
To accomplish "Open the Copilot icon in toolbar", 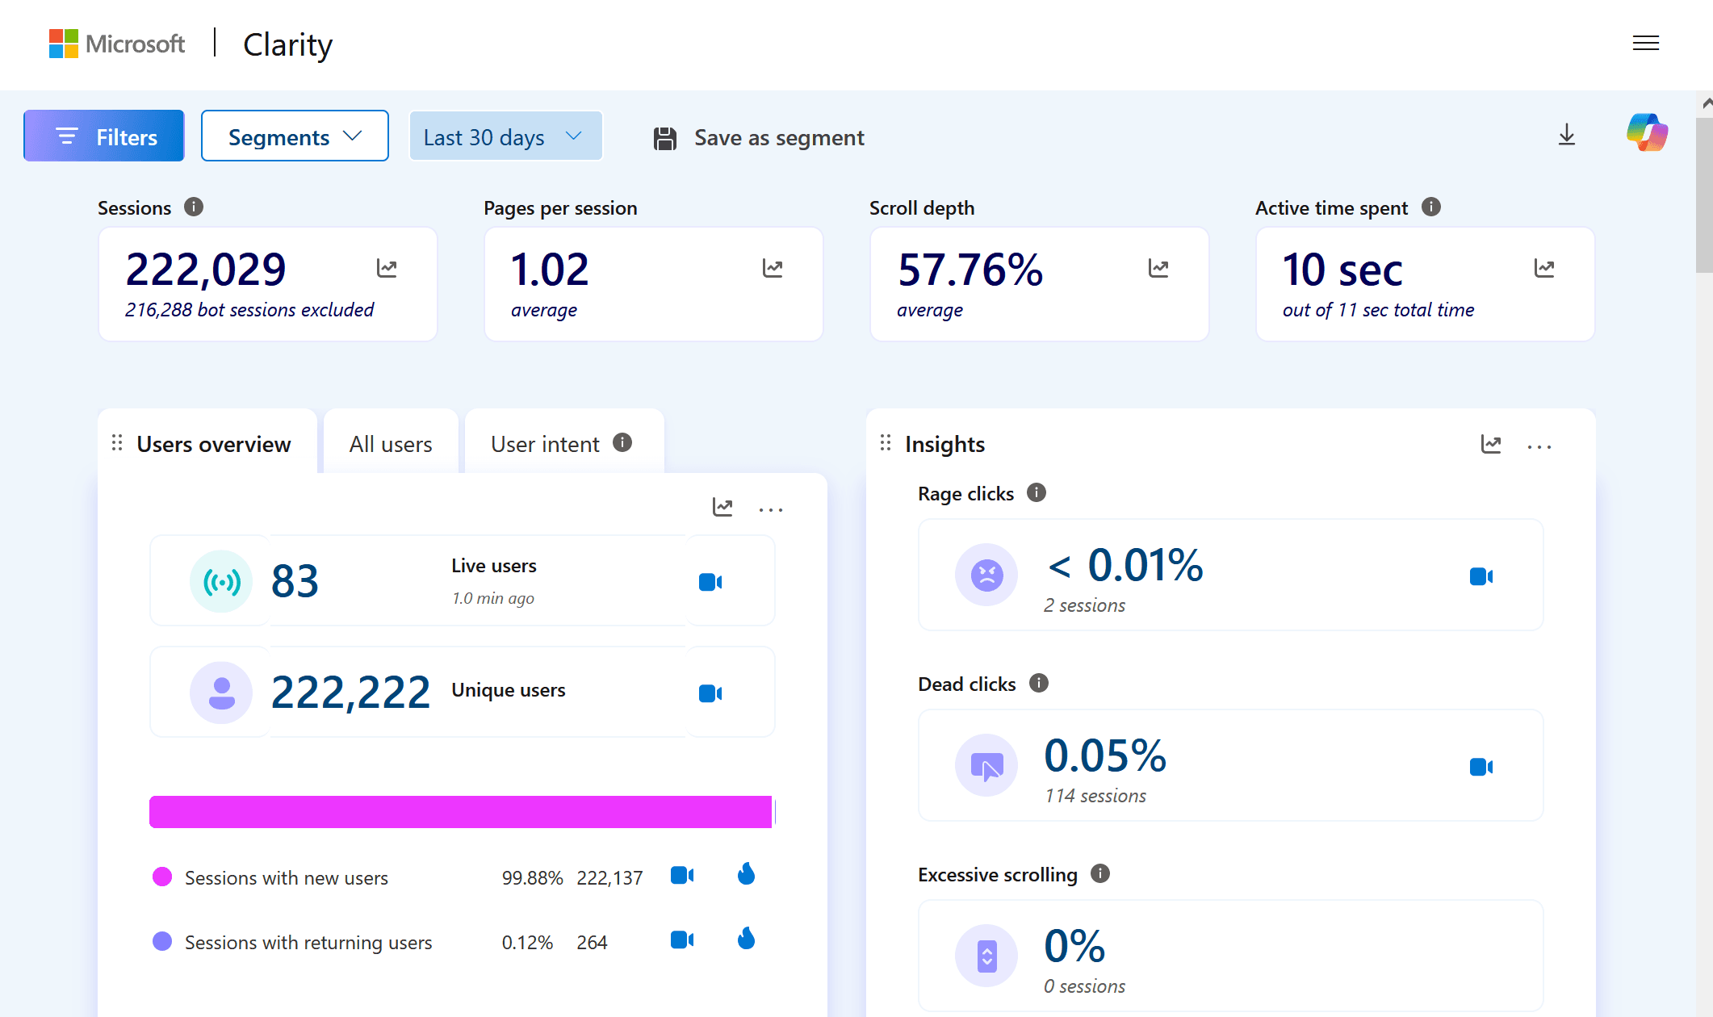I will [1647, 133].
